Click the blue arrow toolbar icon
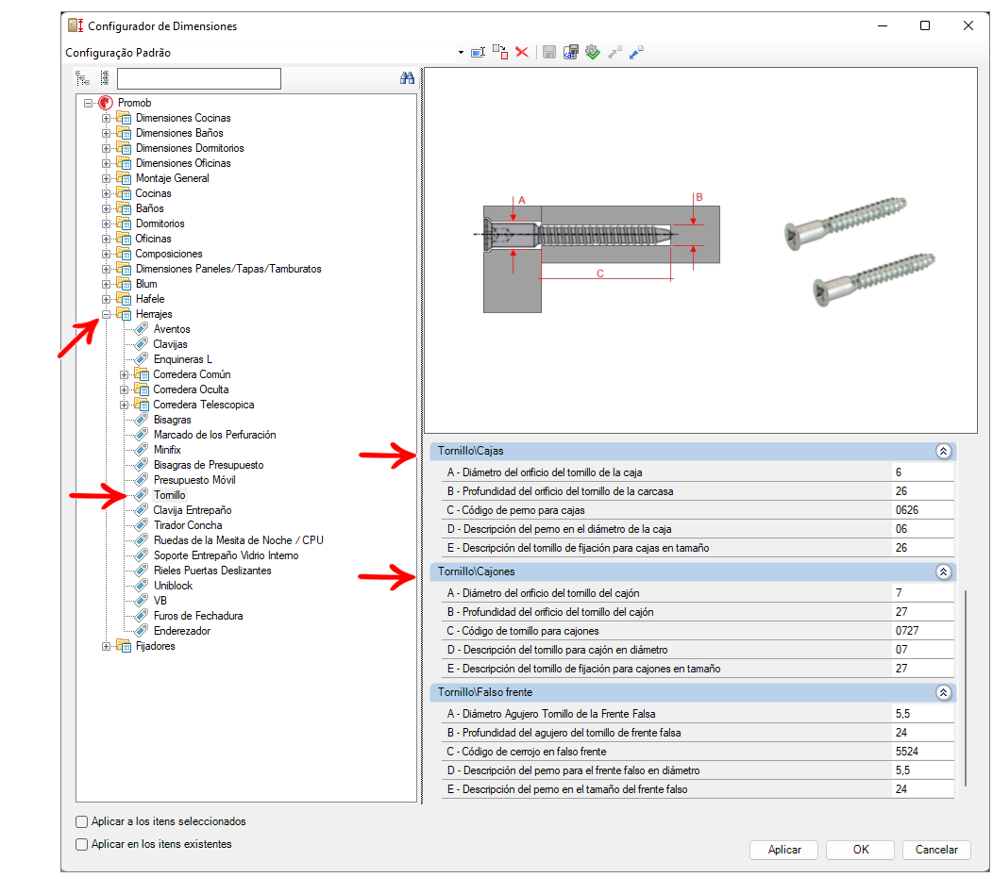This screenshot has width=993, height=894. 636,53
